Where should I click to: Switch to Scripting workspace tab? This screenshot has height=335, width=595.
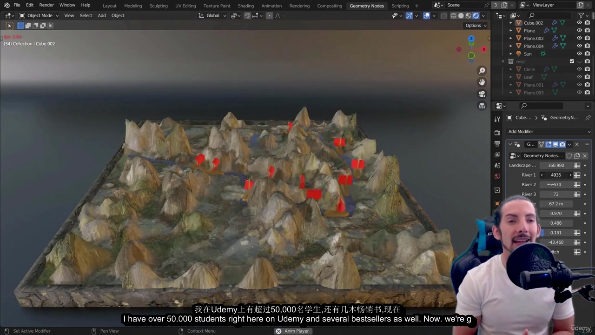[x=400, y=6]
